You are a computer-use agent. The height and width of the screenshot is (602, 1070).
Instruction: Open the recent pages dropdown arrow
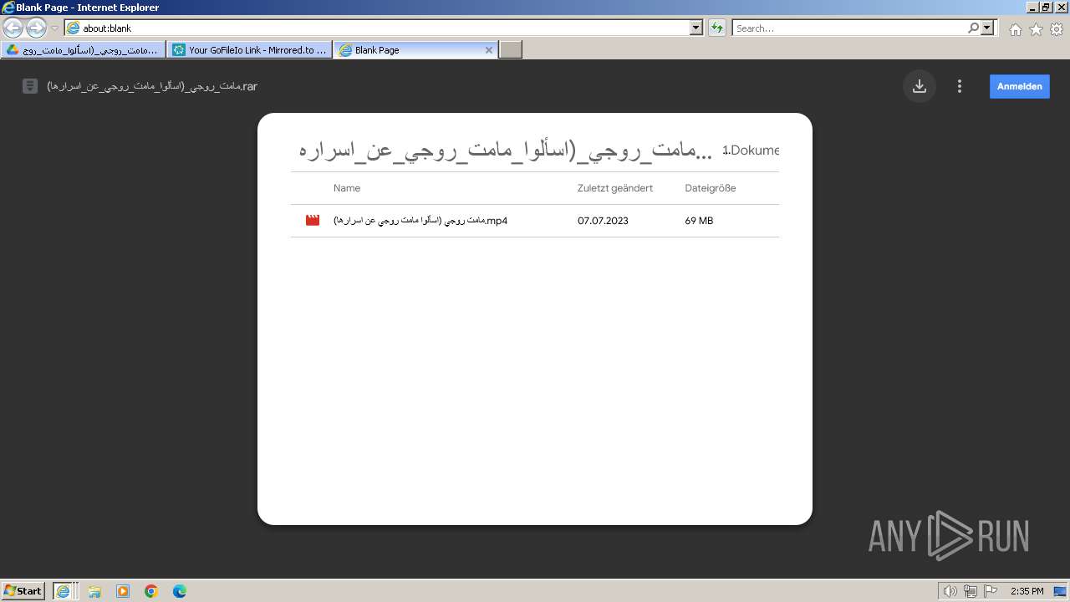[54, 28]
